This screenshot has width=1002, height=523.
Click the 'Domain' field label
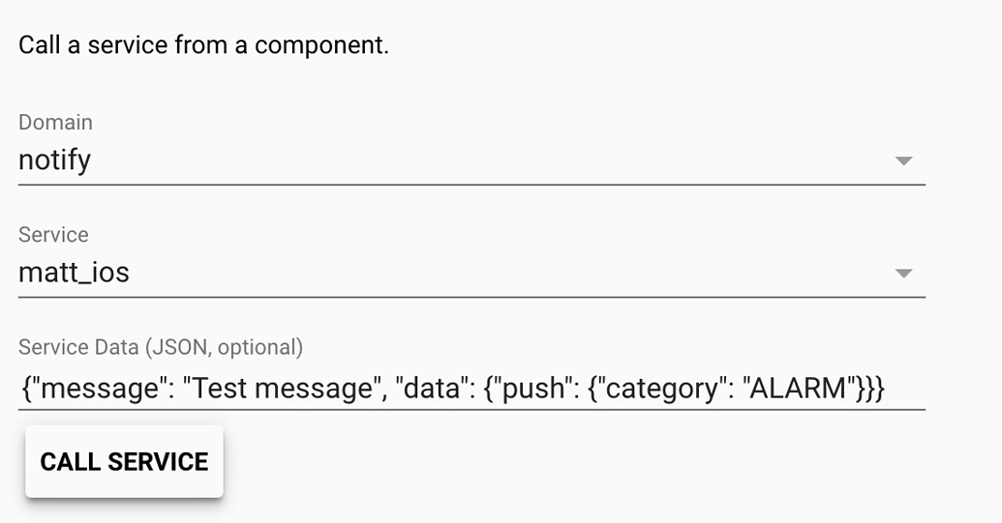tap(55, 123)
